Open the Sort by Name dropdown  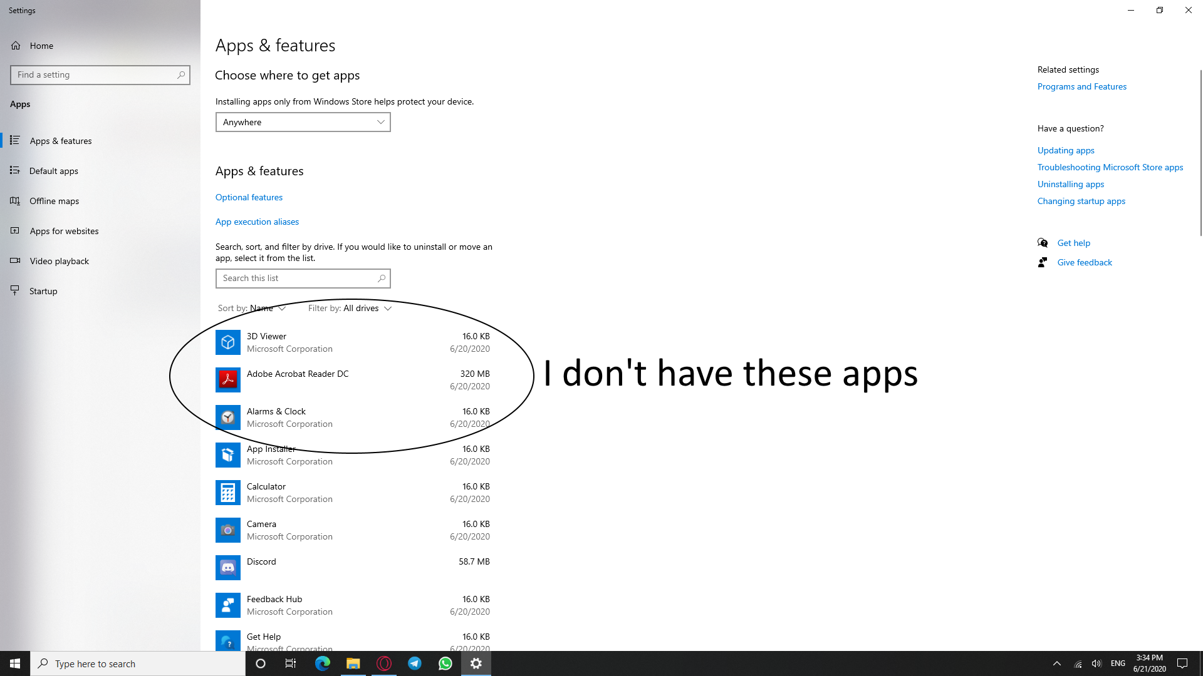pyautogui.click(x=252, y=308)
